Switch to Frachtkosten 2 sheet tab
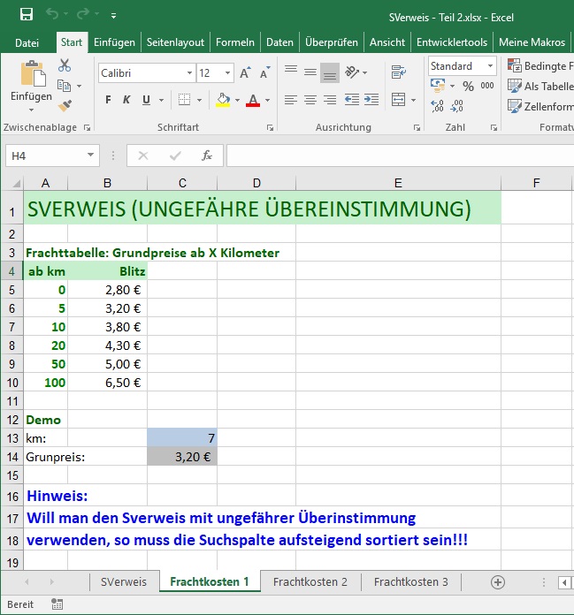 pyautogui.click(x=310, y=581)
